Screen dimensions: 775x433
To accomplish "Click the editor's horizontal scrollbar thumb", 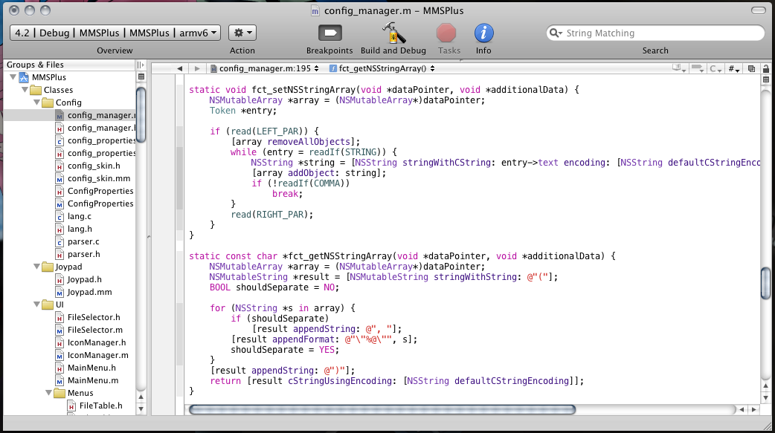I will 382,409.
